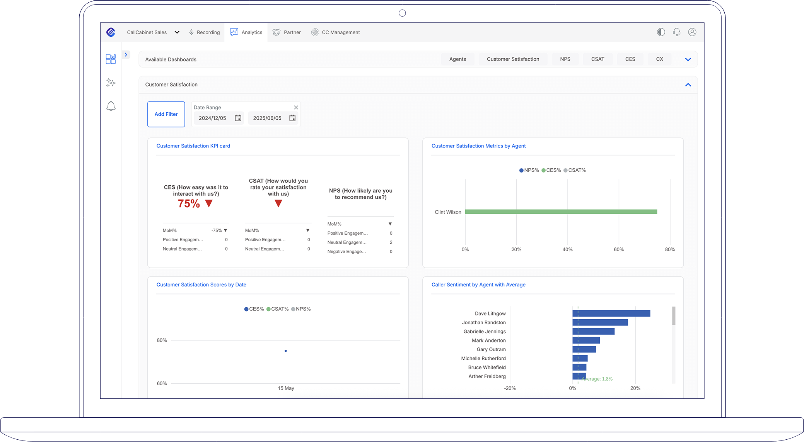
Task: Collapse the Customer Satisfaction section
Action: [688, 85]
